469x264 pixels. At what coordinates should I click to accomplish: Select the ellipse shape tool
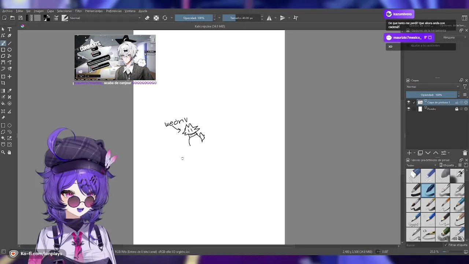[x=10, y=49]
